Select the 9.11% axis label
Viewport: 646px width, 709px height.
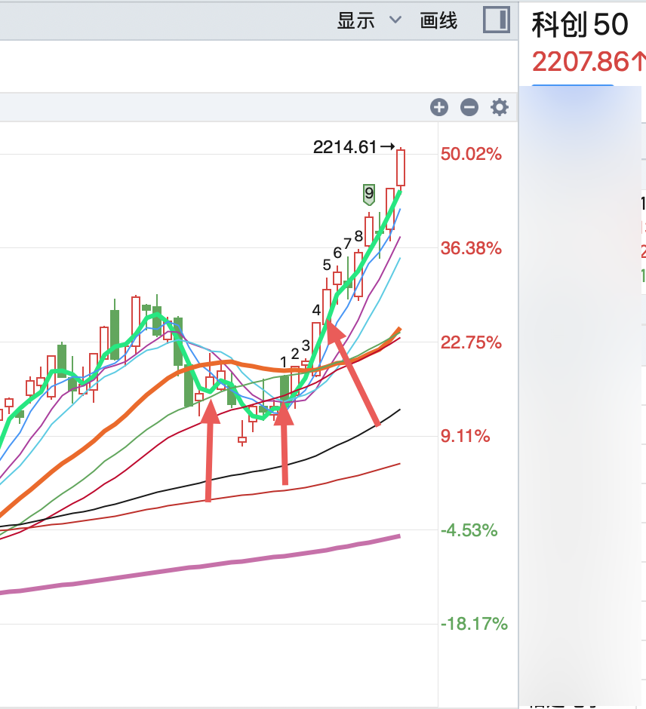tap(465, 436)
